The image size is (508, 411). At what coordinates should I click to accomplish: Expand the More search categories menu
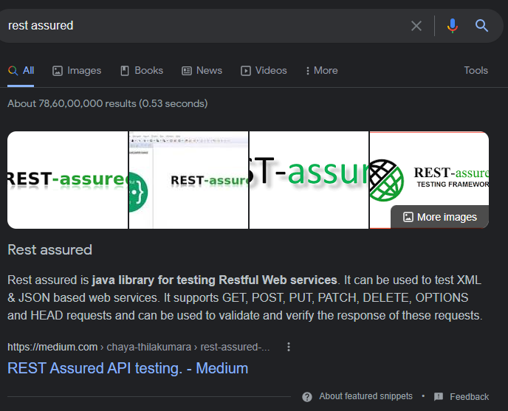coord(322,71)
